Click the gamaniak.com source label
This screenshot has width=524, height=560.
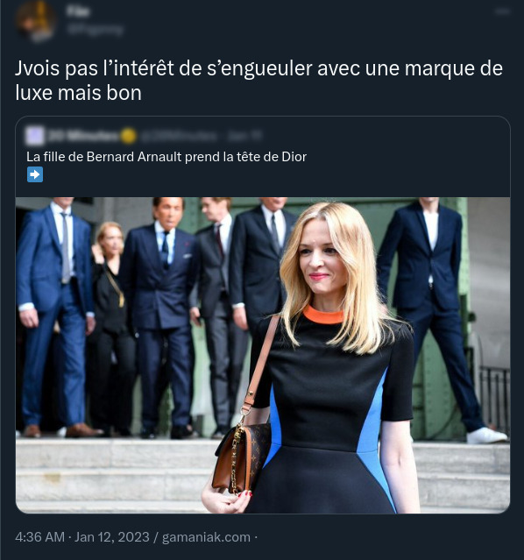(x=206, y=537)
